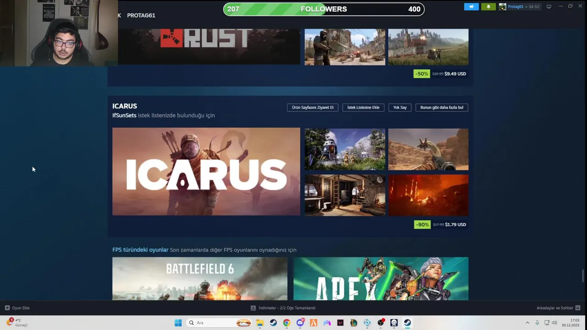
Task: Open the Apex Legends game card
Action: point(381,279)
